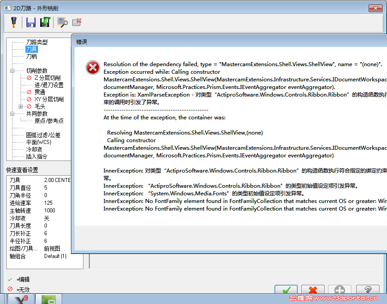The height and width of the screenshot is (304, 387).
Task: Click the 主轴转速 value 1000
Action: pyautogui.click(x=50, y=211)
